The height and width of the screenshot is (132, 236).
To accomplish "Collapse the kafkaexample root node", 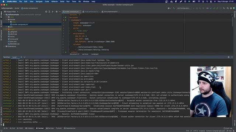I will point(4,15).
